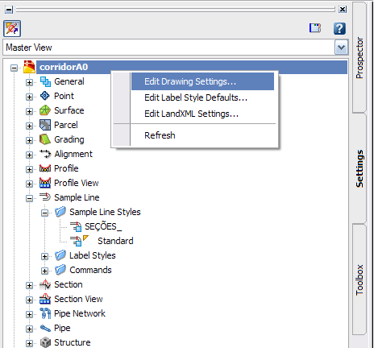Viewport: 374px width, 348px height.
Task: Click the Structure cube icon
Action: (45, 342)
